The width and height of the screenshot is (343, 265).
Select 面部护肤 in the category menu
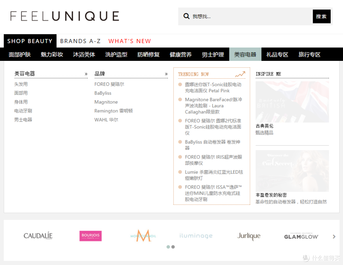click(x=20, y=54)
